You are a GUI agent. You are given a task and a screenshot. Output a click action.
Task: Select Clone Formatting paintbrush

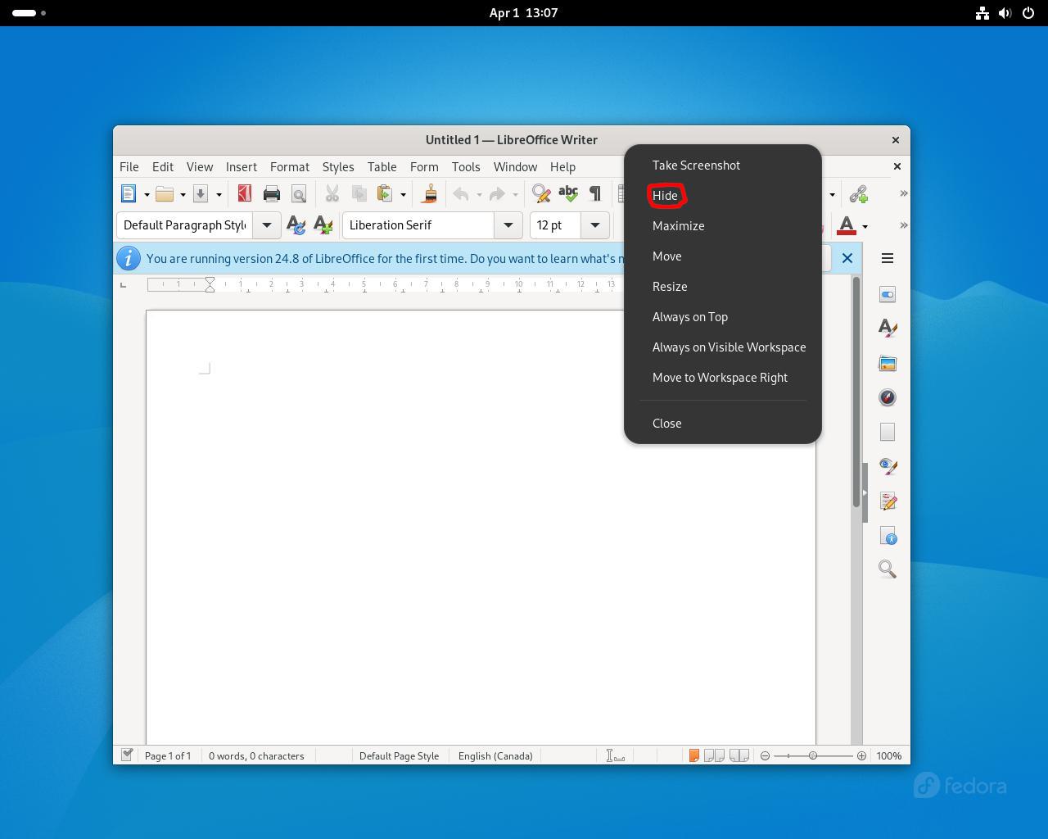click(429, 194)
